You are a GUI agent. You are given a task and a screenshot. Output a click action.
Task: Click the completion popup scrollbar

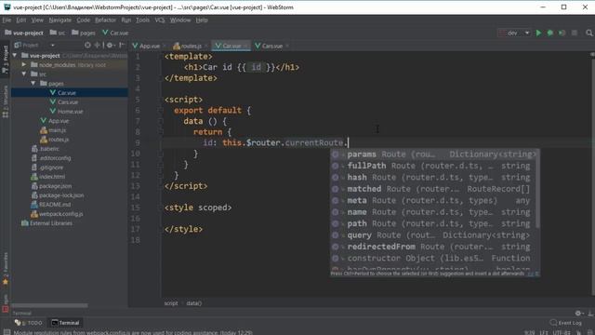coord(537,189)
